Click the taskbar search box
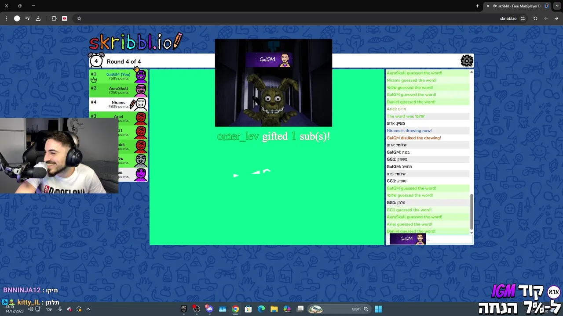This screenshot has width=563, height=316. click(x=339, y=309)
